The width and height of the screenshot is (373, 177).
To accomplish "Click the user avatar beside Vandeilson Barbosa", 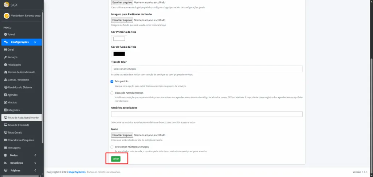I will click(7, 16).
